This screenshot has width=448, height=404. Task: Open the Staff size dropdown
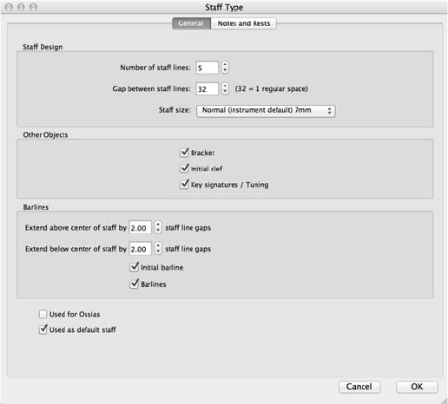pos(266,111)
